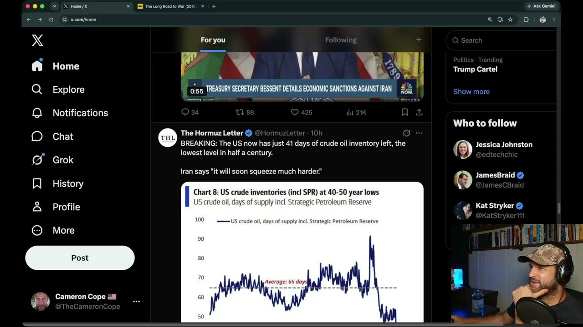Open the browser Extensions menu

526,20
